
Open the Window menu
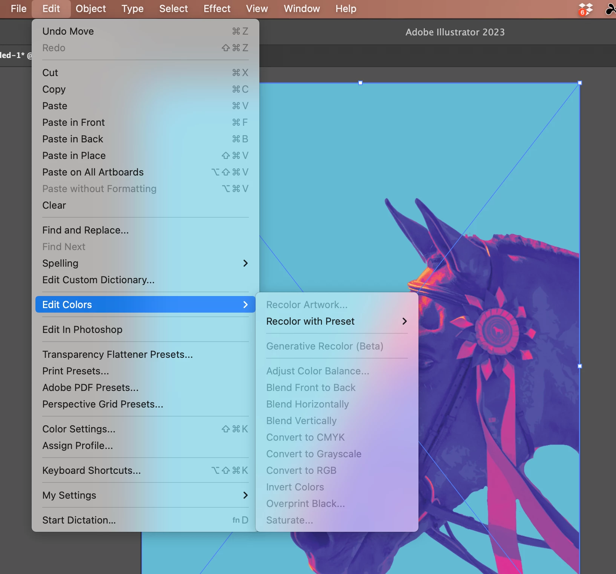click(x=302, y=9)
